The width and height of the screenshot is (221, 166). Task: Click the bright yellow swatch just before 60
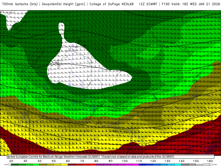coord(64,165)
